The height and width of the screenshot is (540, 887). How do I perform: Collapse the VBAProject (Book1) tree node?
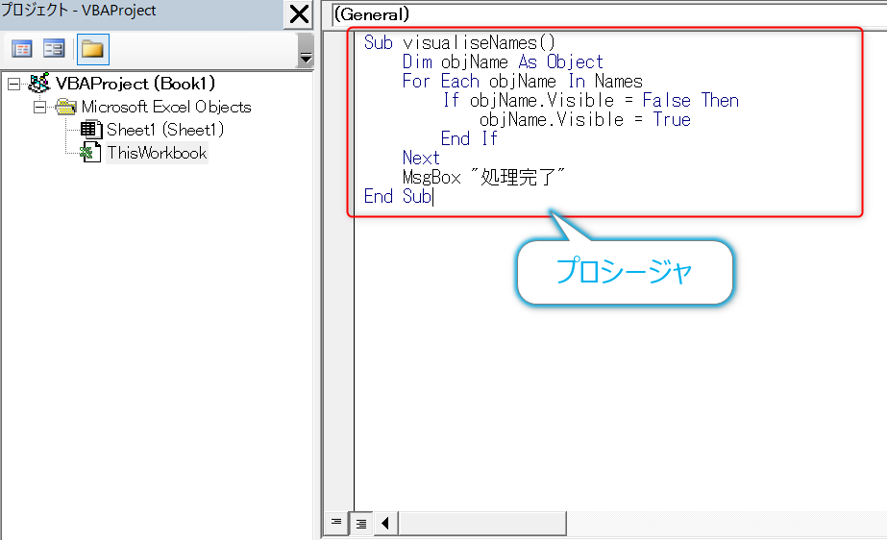[x=13, y=84]
